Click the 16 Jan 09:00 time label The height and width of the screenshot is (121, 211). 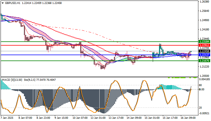click(x=188, y=118)
